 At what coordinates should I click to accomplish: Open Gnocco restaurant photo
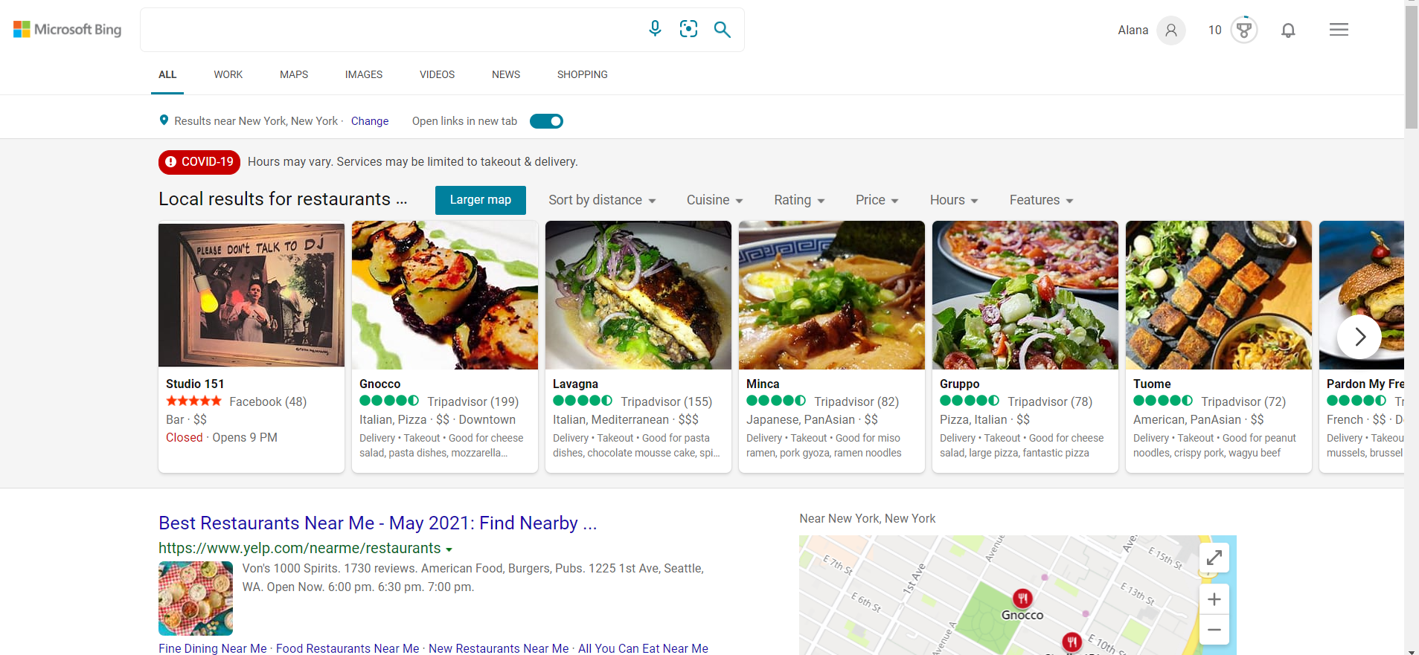445,295
